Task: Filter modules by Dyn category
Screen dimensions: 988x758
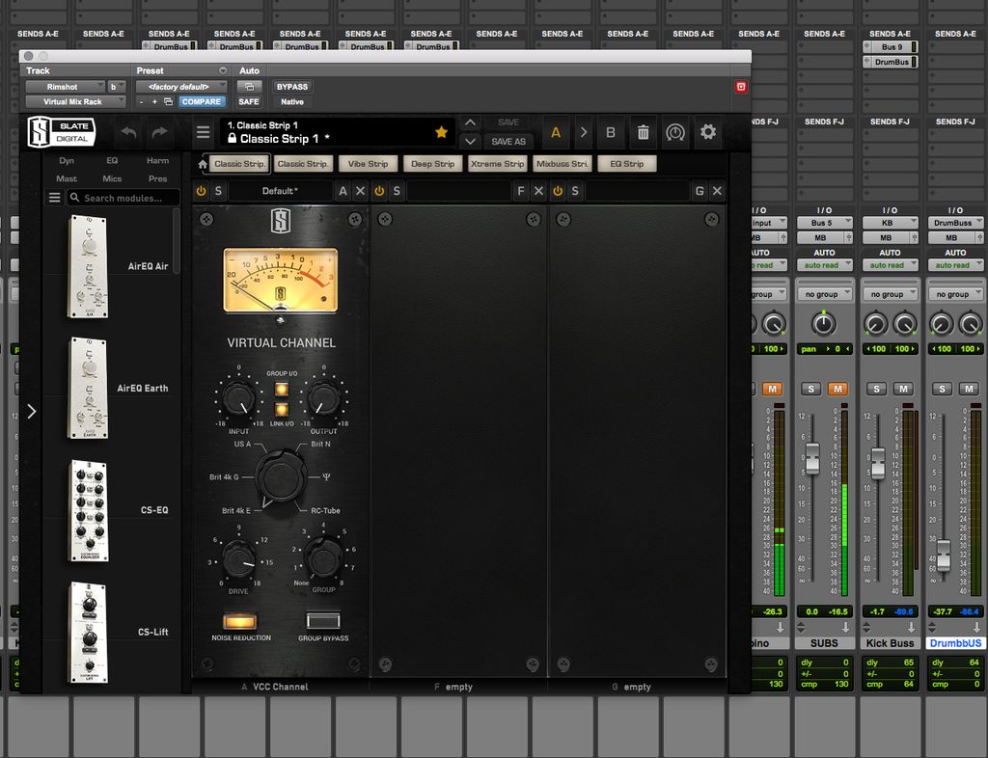Action: 67,160
